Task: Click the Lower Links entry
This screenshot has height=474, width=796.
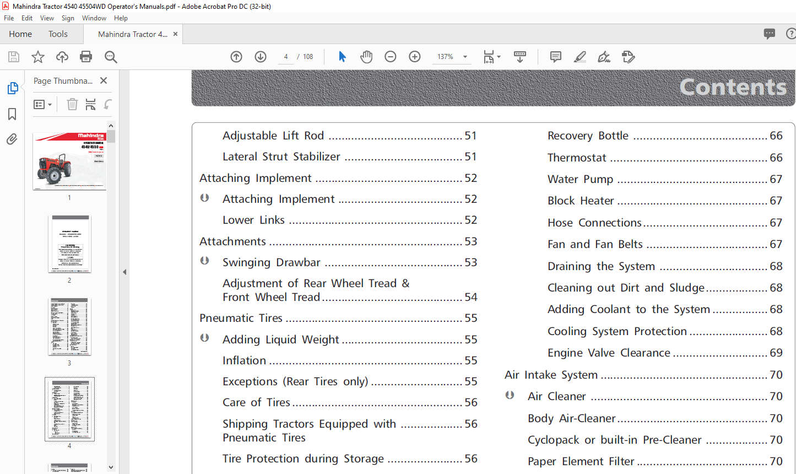Action: point(350,220)
